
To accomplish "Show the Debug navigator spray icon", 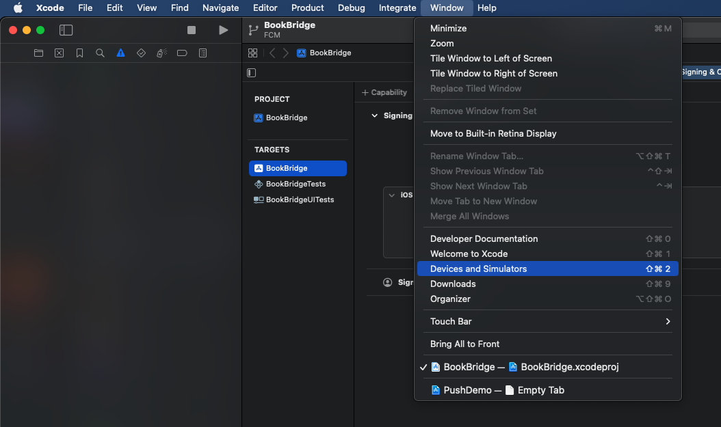I will pos(161,53).
